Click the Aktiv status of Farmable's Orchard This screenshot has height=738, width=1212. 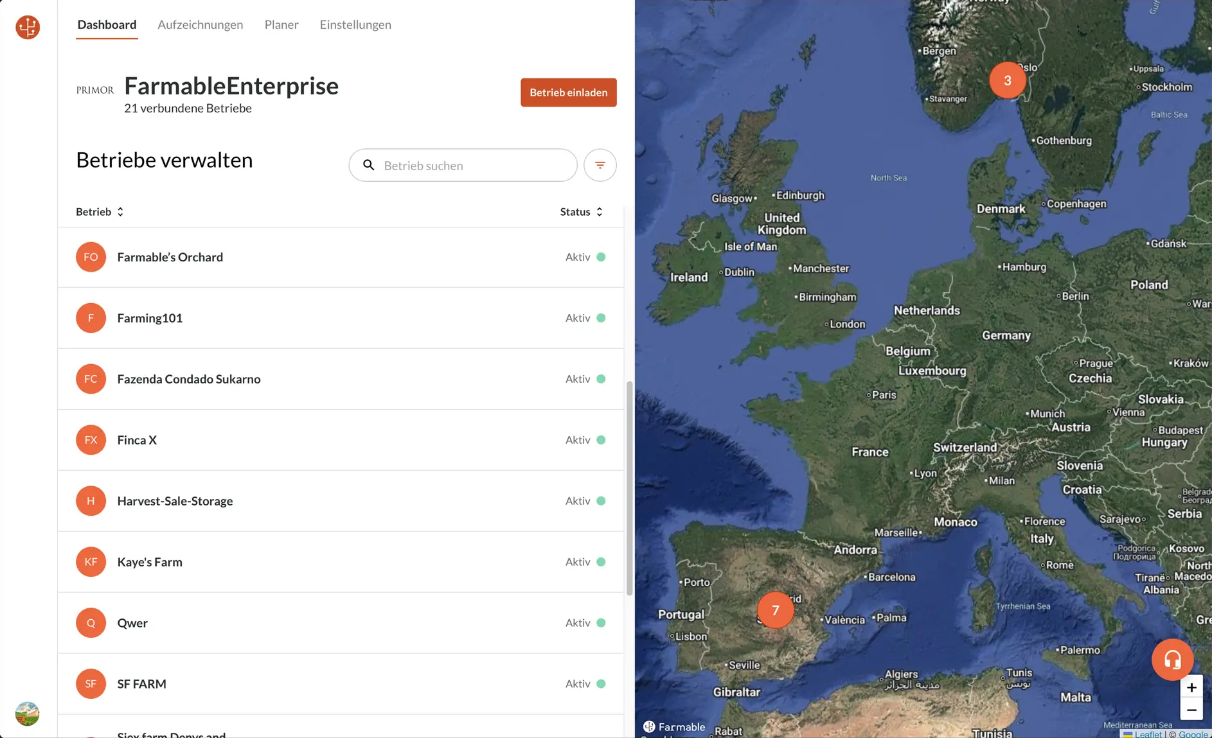pos(585,257)
